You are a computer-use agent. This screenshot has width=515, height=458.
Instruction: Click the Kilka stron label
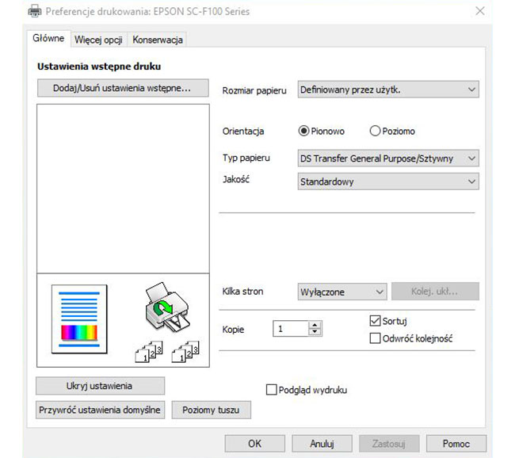tap(242, 292)
